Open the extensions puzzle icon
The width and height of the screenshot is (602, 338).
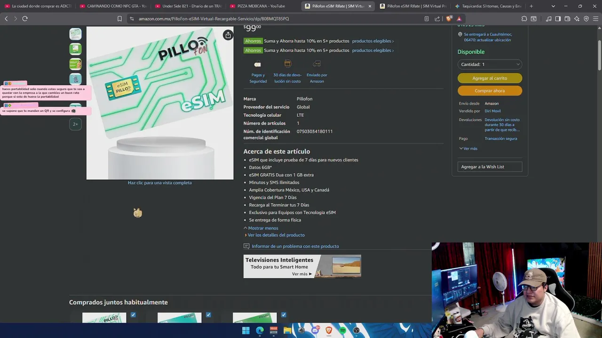pyautogui.click(x=524, y=19)
